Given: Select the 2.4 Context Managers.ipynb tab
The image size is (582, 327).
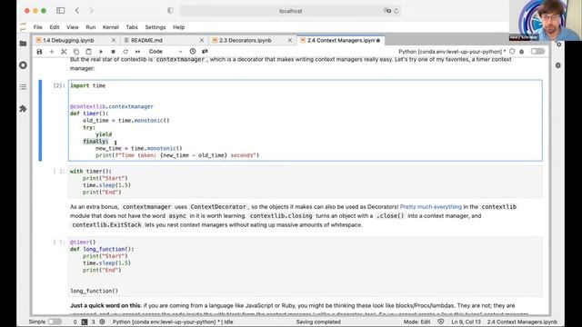Looking at the screenshot, I should pyautogui.click(x=341, y=40).
